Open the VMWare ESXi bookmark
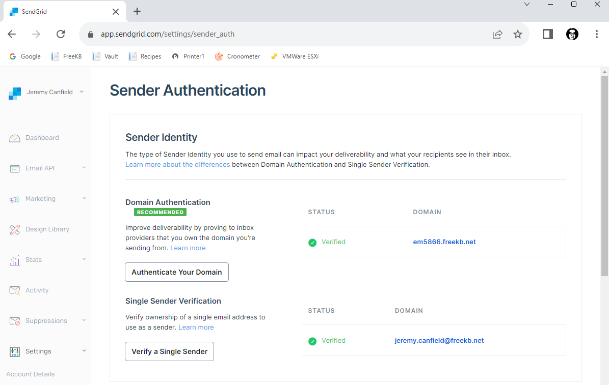This screenshot has width=609, height=385. click(295, 56)
